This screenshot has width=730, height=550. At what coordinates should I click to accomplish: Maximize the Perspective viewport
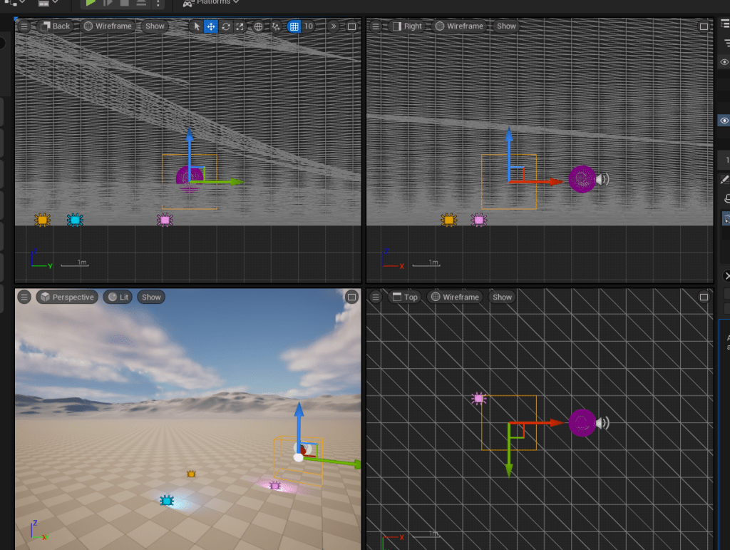[351, 297]
